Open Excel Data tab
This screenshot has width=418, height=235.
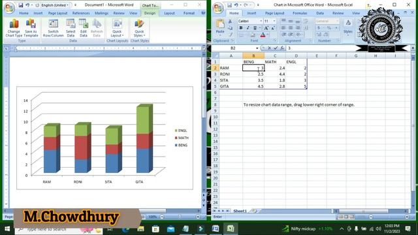320,13
